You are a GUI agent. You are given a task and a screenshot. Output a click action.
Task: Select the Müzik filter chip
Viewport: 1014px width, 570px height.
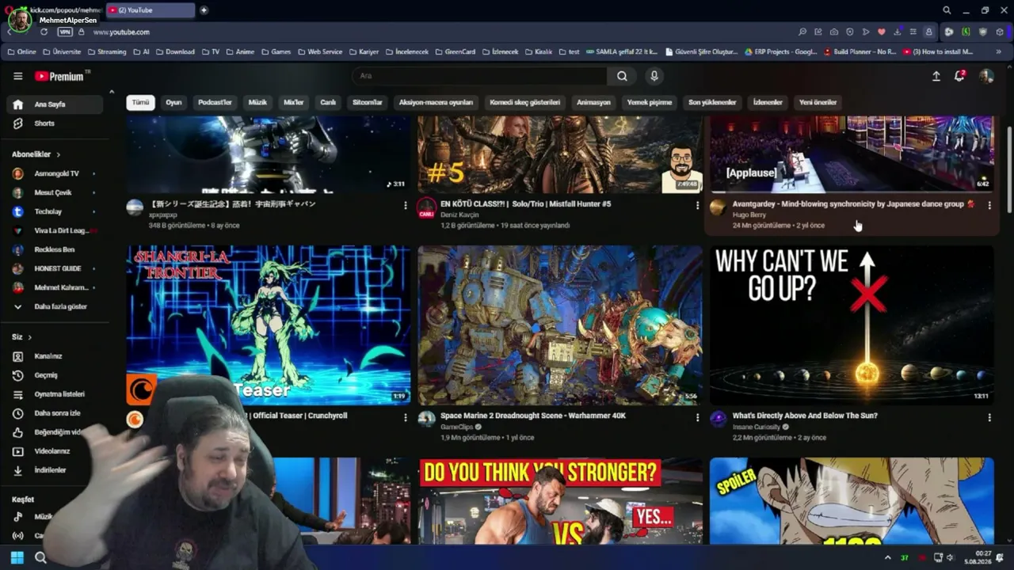[x=257, y=102]
